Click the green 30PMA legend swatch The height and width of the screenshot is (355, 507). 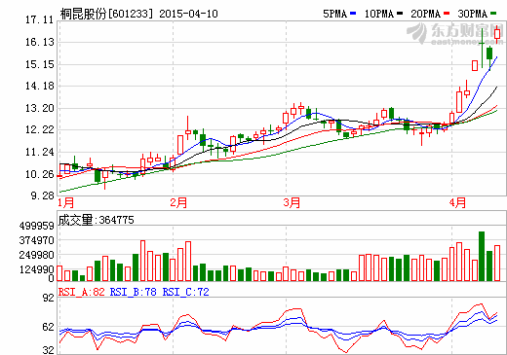click(x=493, y=14)
